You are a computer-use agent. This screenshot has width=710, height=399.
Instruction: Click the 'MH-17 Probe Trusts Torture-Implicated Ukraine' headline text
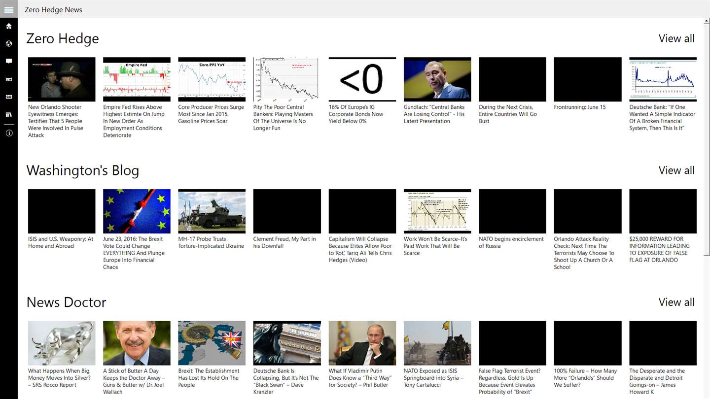[211, 243]
